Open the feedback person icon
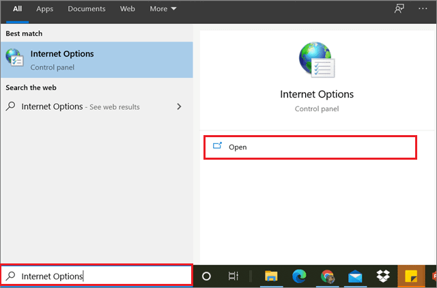Screen dimensions: 437x288 point(399,9)
